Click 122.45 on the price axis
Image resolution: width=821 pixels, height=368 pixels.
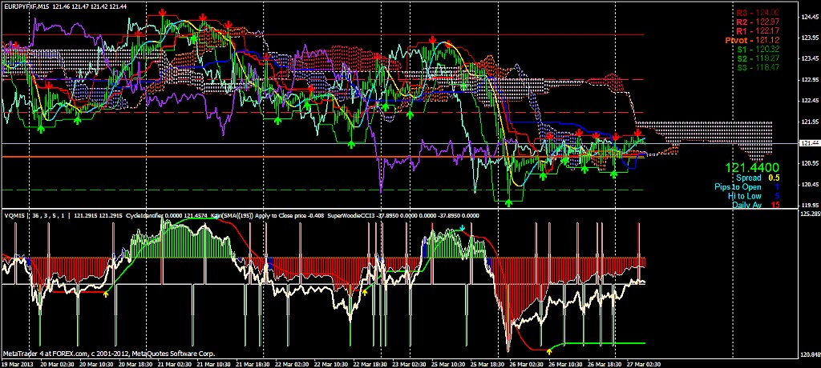click(810, 100)
